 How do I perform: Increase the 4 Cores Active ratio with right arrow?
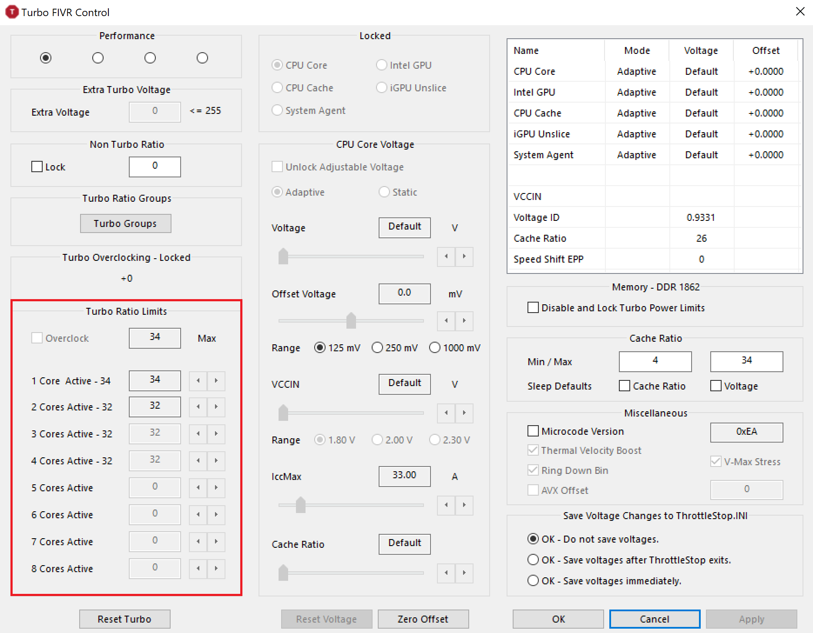[x=216, y=461]
